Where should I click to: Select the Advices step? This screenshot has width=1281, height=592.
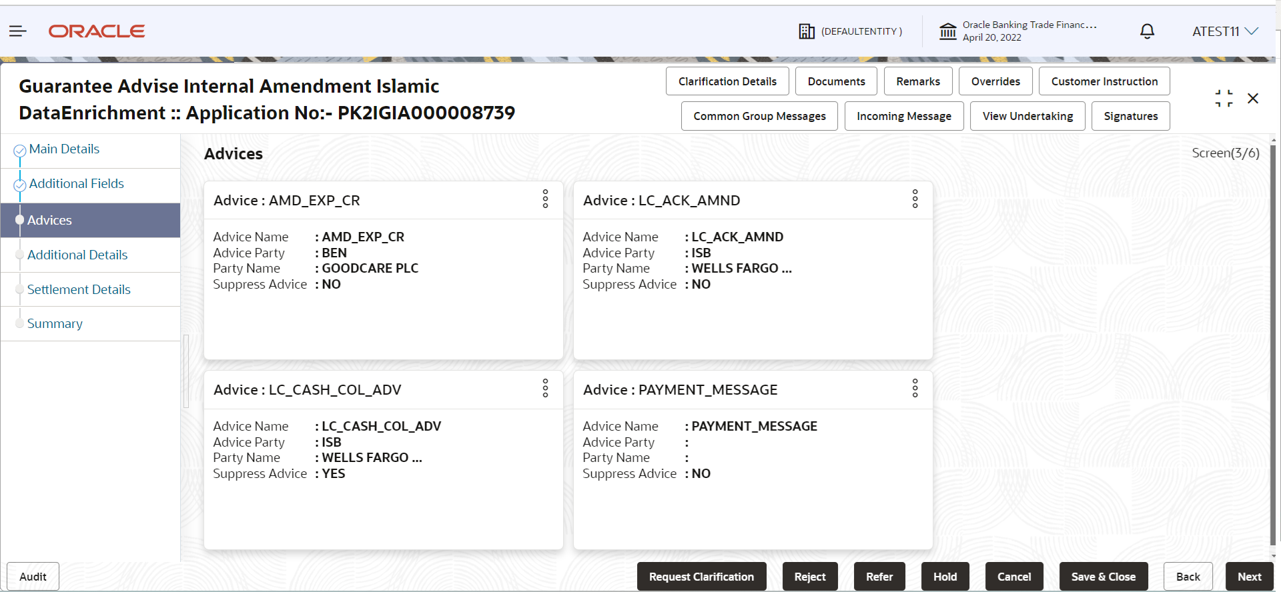click(x=91, y=220)
